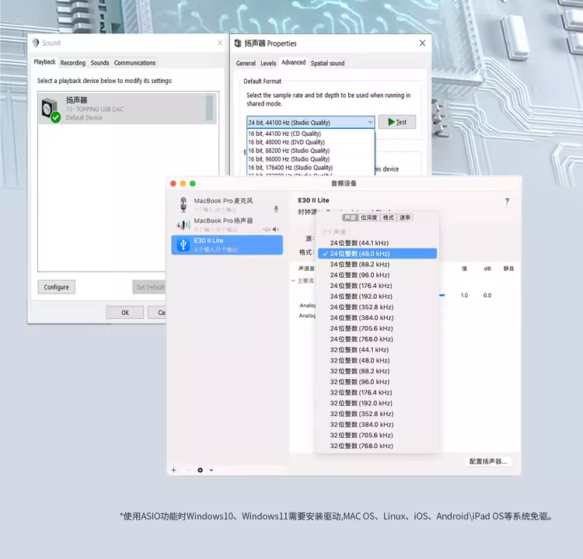Click the plus icon to add audio device

pyautogui.click(x=174, y=470)
